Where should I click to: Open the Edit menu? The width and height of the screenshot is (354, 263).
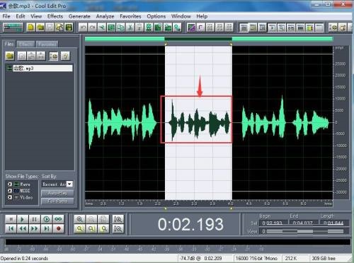point(21,16)
